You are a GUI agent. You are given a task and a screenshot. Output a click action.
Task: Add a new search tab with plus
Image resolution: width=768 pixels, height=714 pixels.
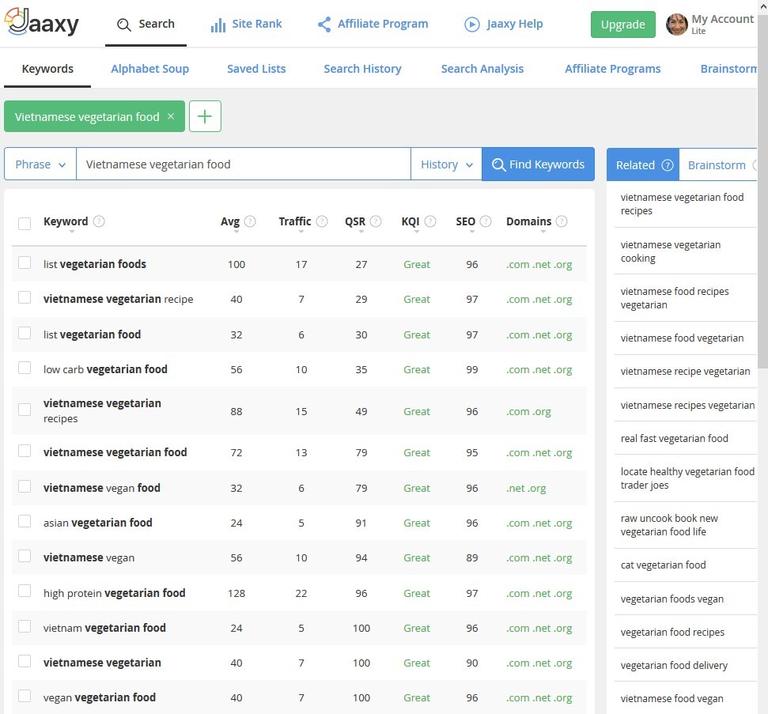click(x=205, y=116)
